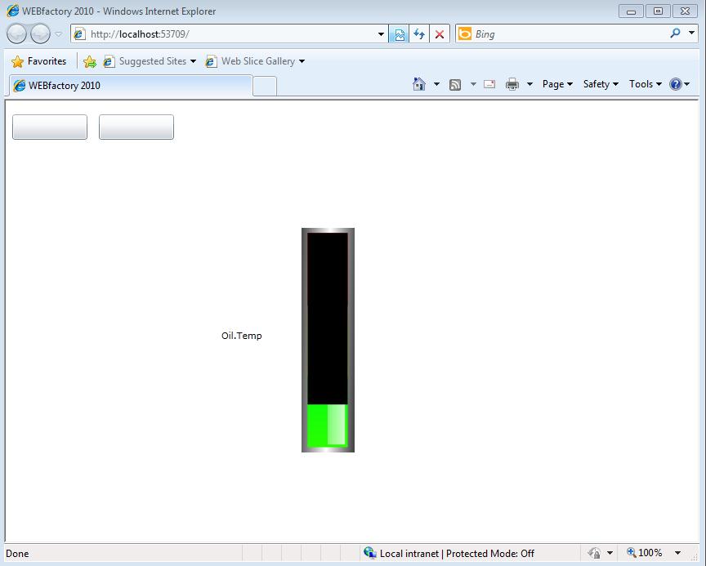Click the Print icon
Viewport: 706px width, 566px height.
click(x=512, y=84)
